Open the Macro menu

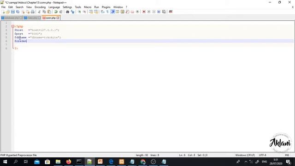(88, 7)
